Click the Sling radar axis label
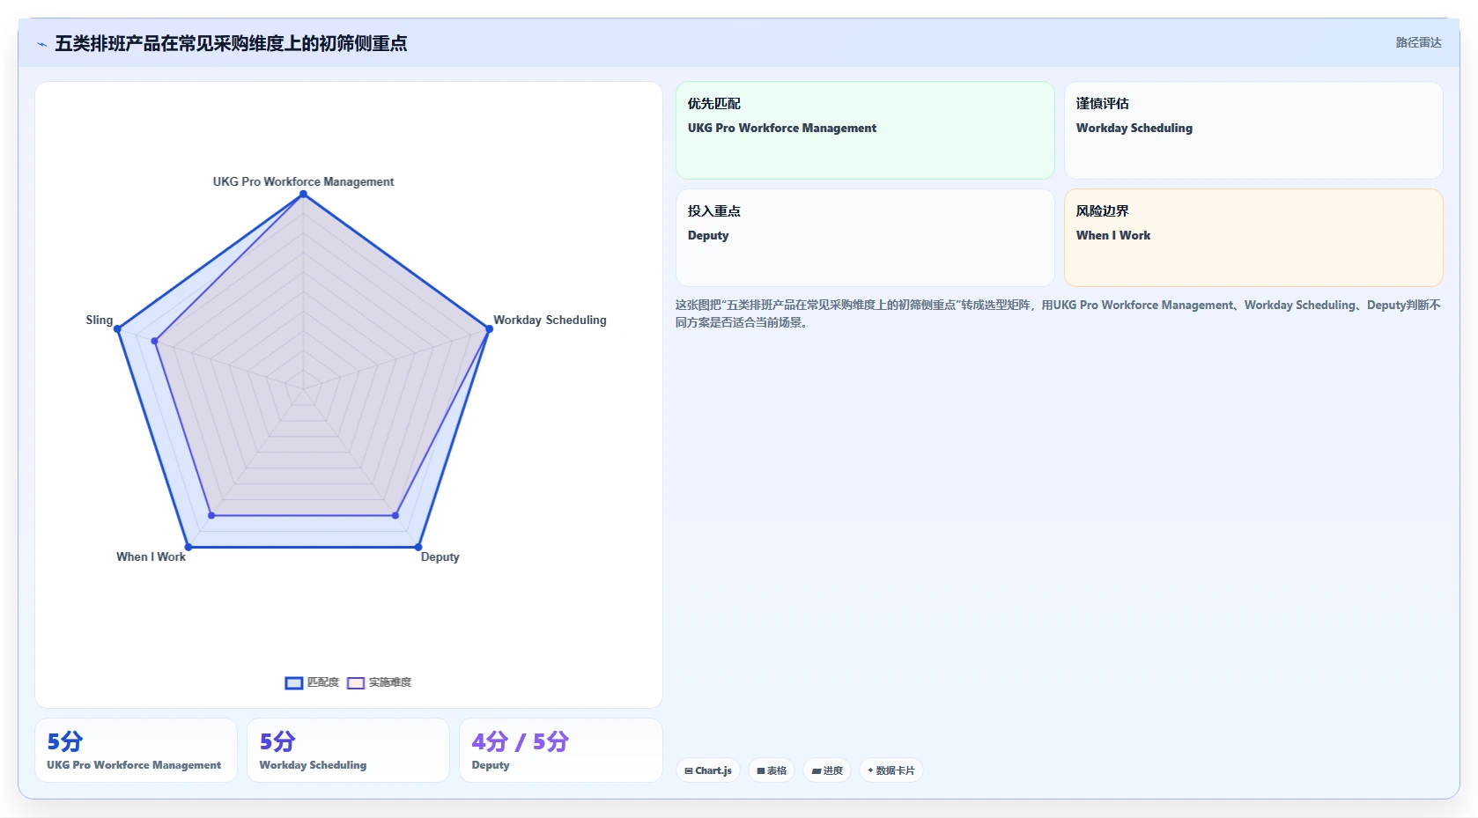This screenshot has height=818, width=1478. pyautogui.click(x=100, y=320)
